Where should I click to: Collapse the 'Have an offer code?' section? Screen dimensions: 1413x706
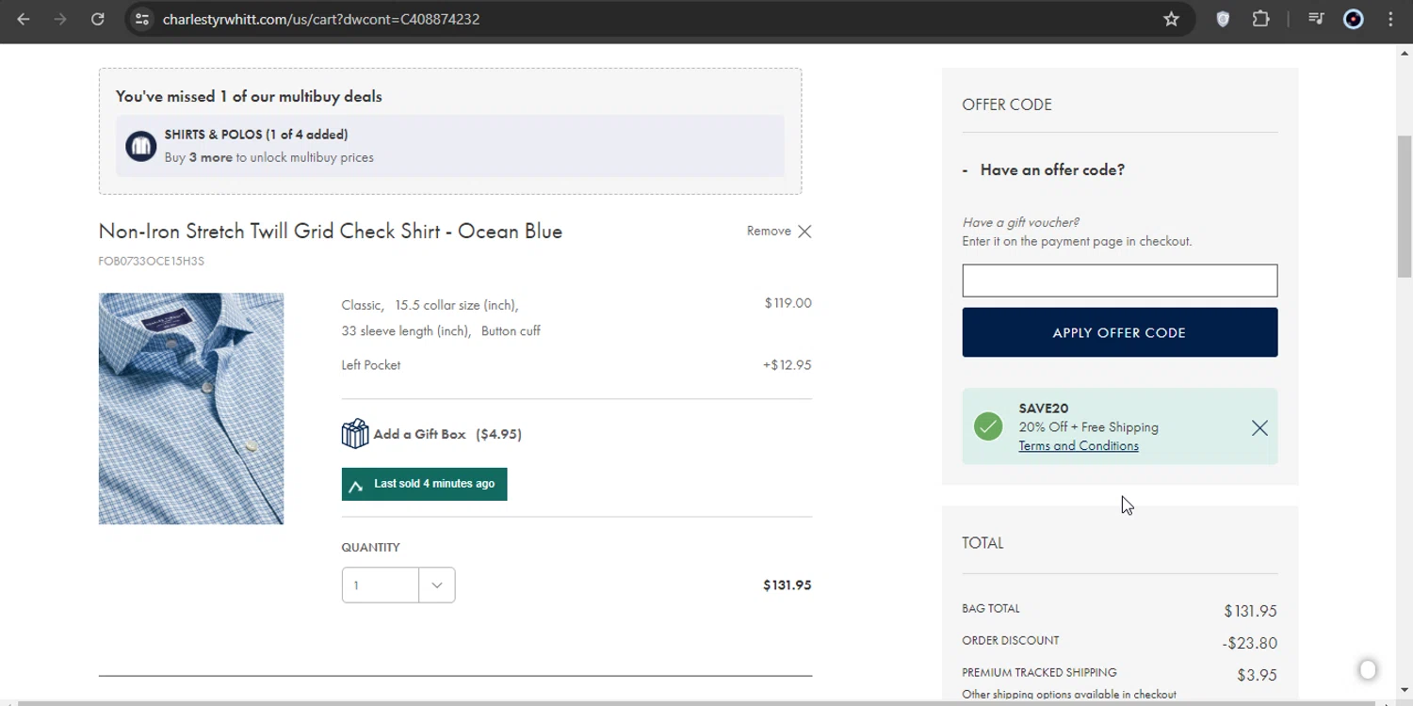[x=1043, y=170]
